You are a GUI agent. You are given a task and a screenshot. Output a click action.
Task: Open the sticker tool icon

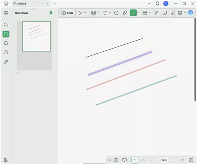(x=165, y=13)
